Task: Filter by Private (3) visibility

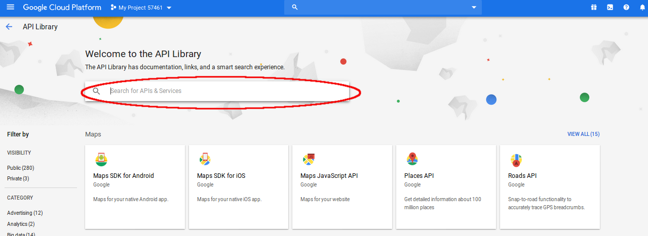Action: click(18, 178)
